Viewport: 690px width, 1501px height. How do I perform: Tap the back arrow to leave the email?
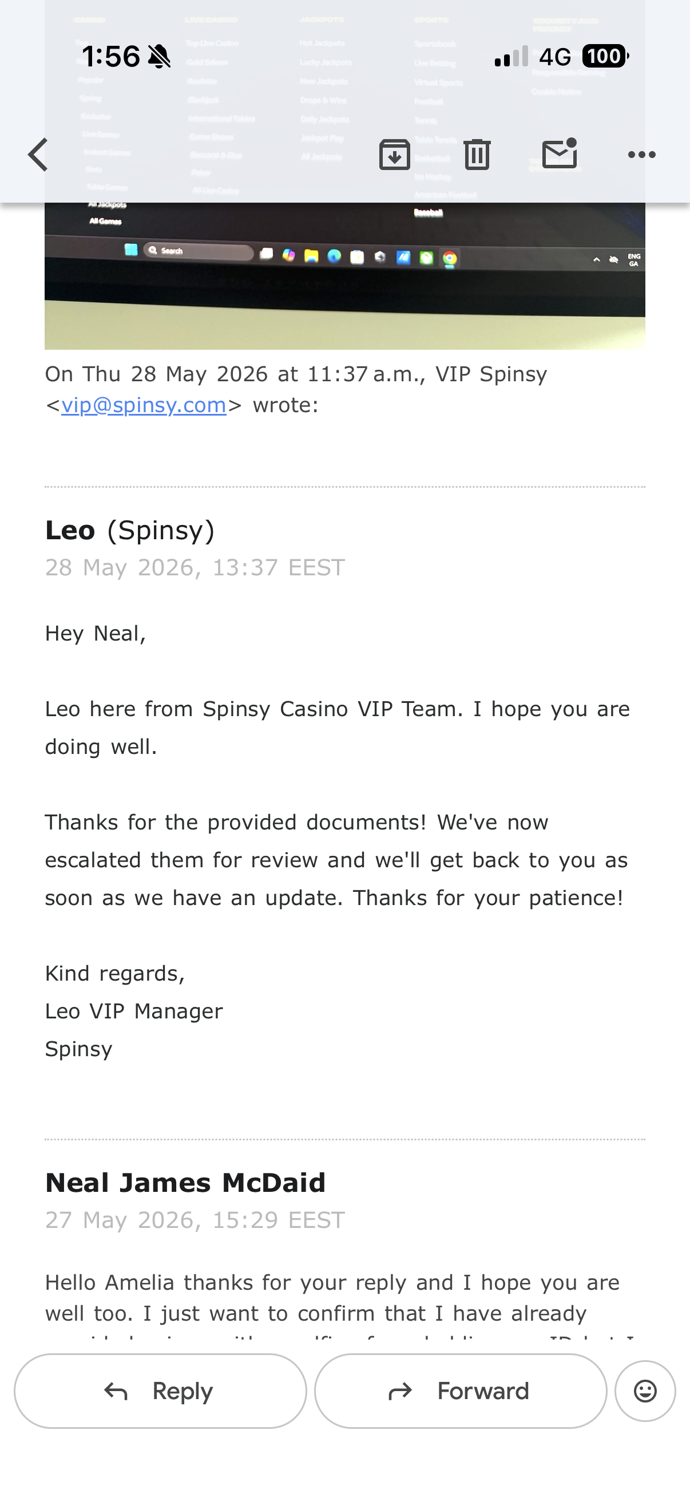pos(38,155)
